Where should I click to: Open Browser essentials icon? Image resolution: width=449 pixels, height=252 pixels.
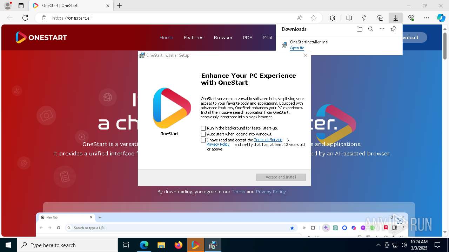point(411,18)
